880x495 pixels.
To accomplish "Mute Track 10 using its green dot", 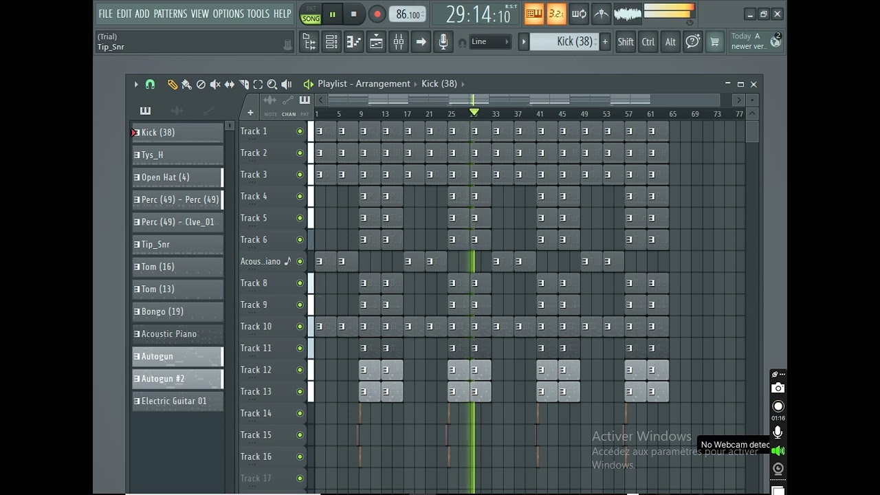I will 300,327.
